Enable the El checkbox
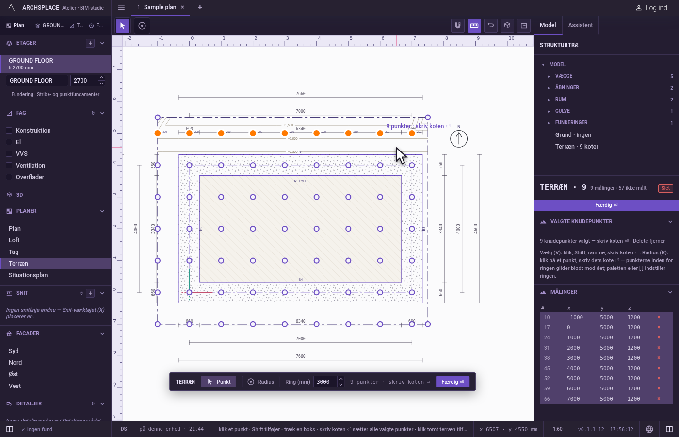The image size is (679, 437). (9, 142)
